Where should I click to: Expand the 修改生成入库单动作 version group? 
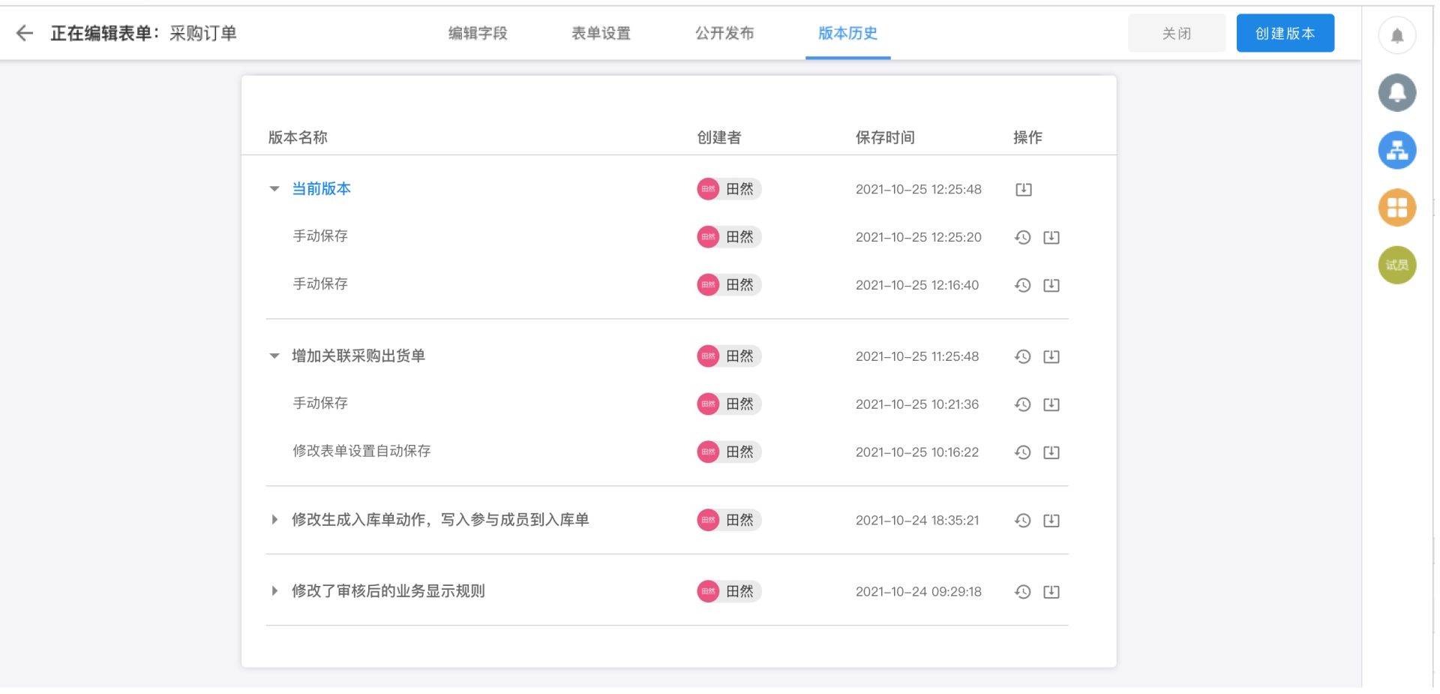tap(274, 520)
